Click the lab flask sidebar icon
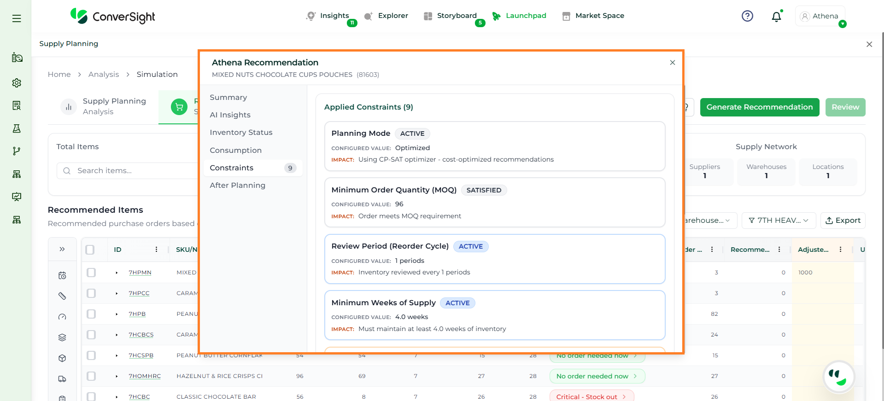The width and height of the screenshot is (884, 401). coord(17,128)
